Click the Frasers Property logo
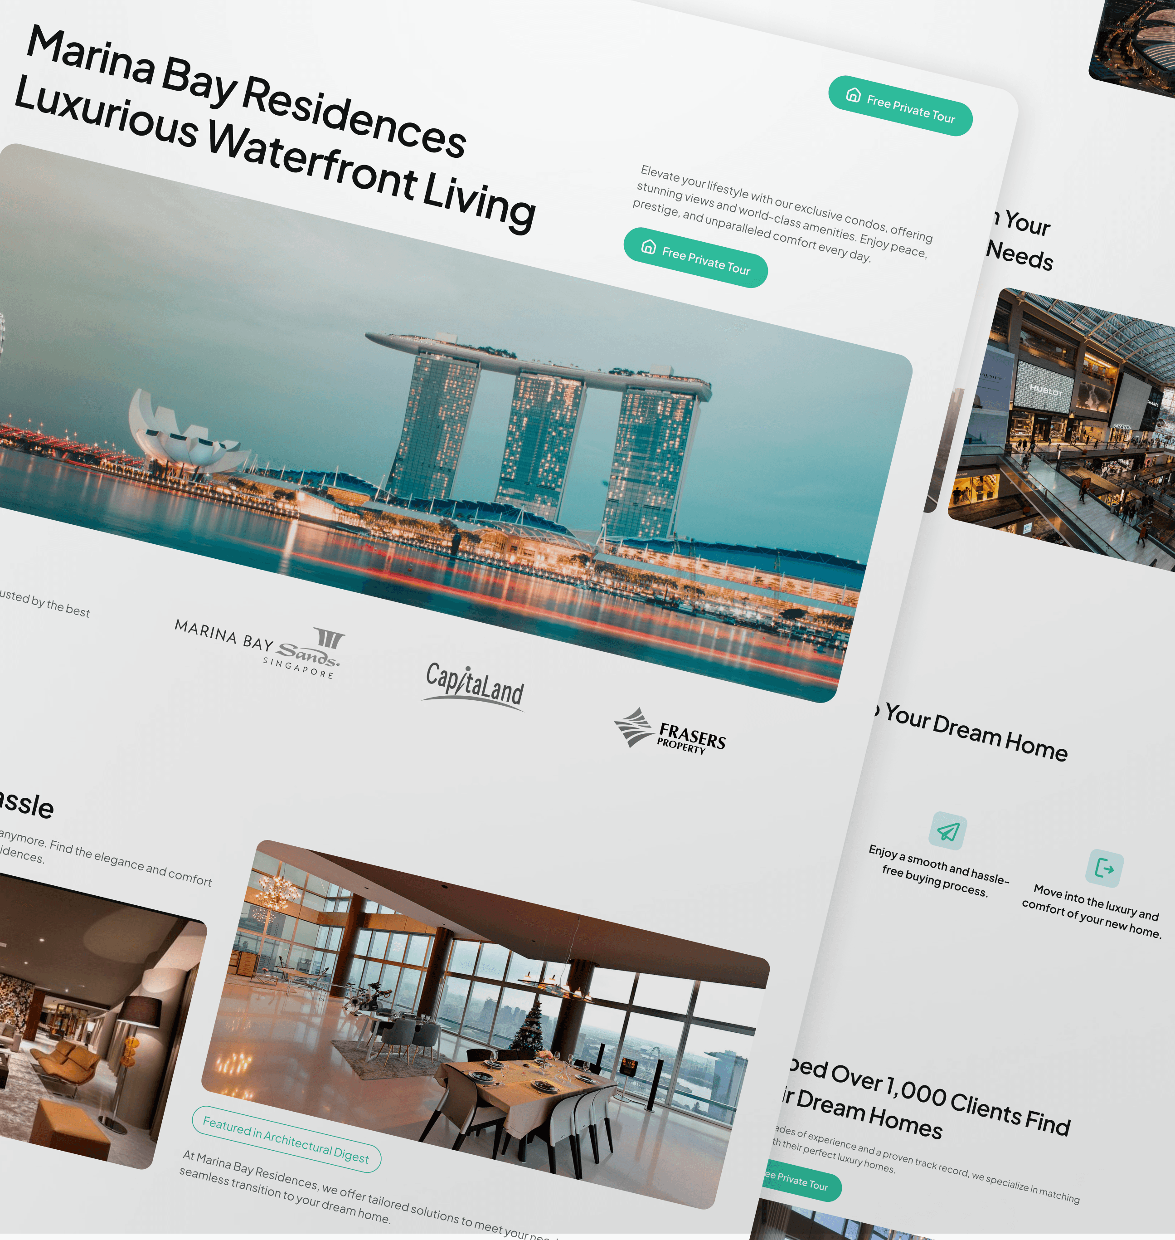The width and height of the screenshot is (1175, 1240). click(x=670, y=732)
